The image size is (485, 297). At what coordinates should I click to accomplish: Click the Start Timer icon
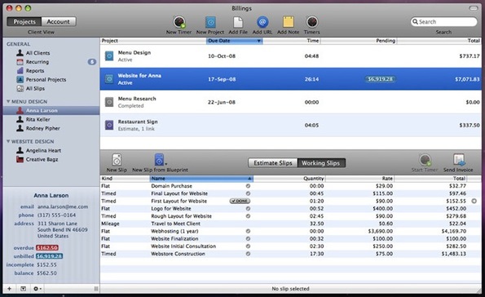point(425,160)
